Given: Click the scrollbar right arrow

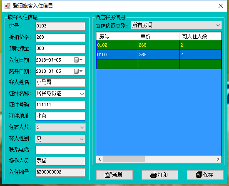Looking at the screenshot, I should coord(218,159).
